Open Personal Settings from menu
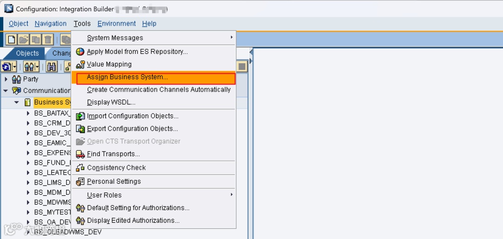 tap(153, 182)
